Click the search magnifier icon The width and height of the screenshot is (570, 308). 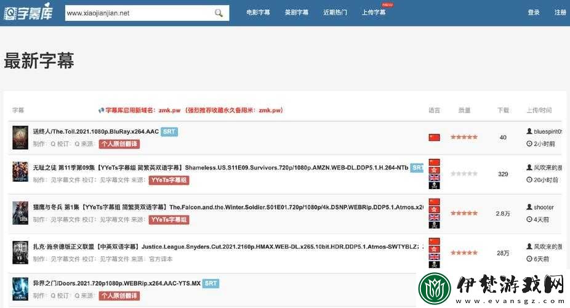click(x=219, y=13)
